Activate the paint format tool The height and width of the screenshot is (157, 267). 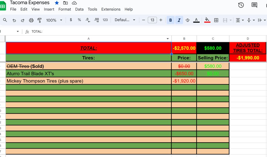tap(39, 20)
